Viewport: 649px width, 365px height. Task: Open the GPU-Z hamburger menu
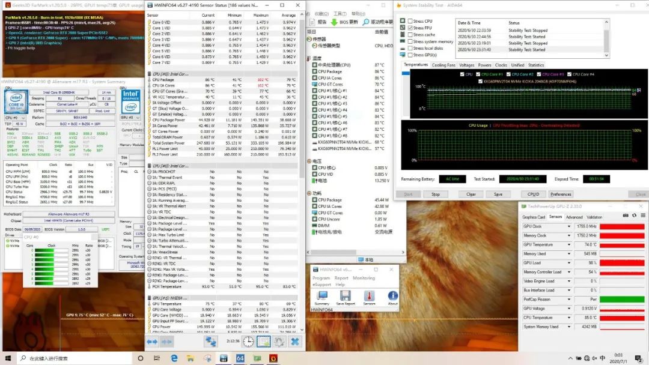click(x=642, y=216)
